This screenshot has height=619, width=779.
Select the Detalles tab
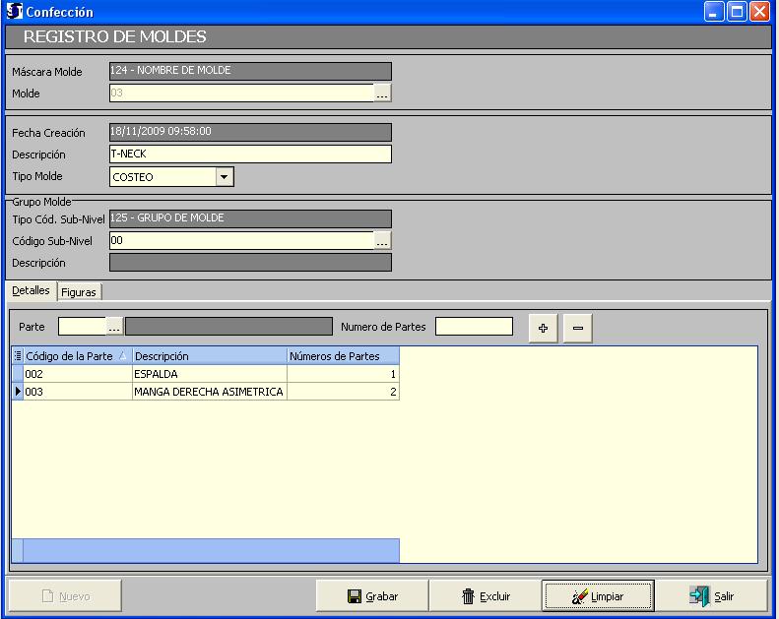(31, 291)
